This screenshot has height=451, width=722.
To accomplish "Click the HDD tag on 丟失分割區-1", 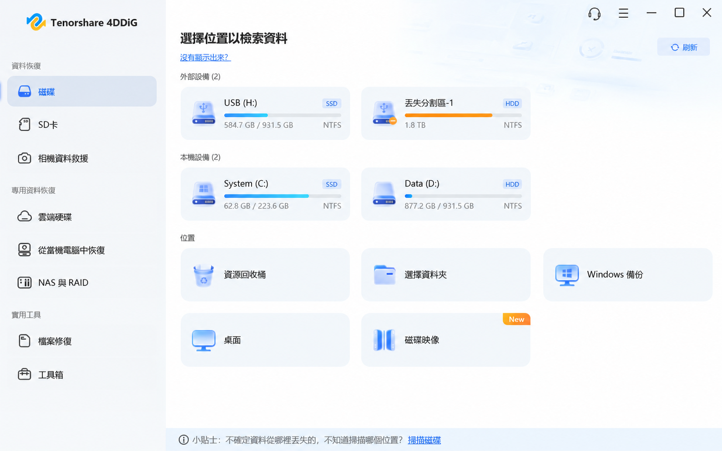I will (x=512, y=103).
